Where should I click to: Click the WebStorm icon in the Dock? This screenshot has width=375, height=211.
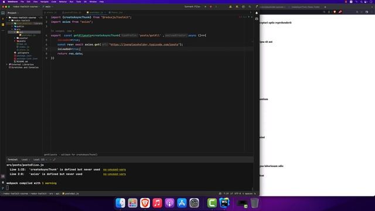tap(224, 203)
